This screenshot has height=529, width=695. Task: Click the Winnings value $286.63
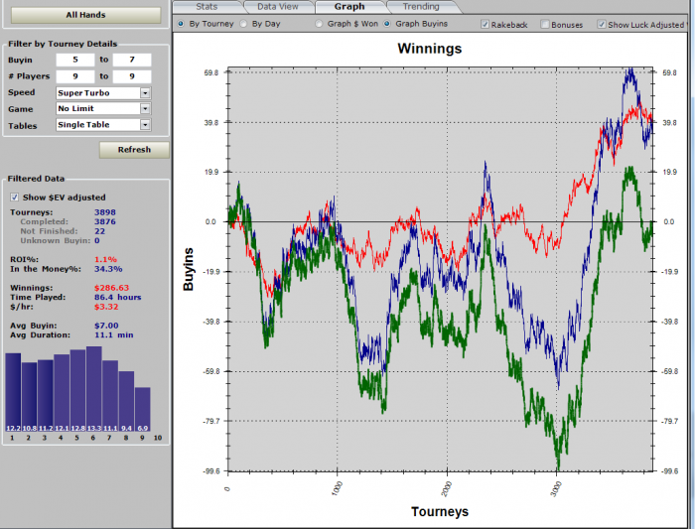coord(111,288)
